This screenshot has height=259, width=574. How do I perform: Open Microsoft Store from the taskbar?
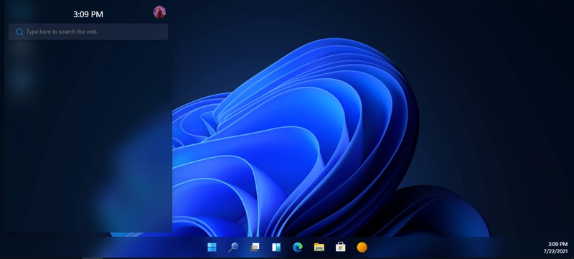340,248
